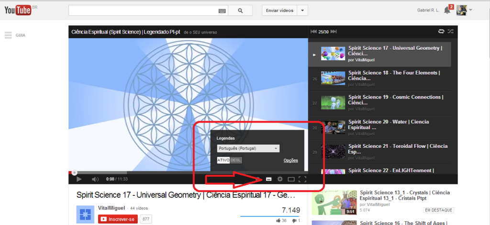490x225 pixels.
Task: Open the player settings gear
Action: (280, 179)
